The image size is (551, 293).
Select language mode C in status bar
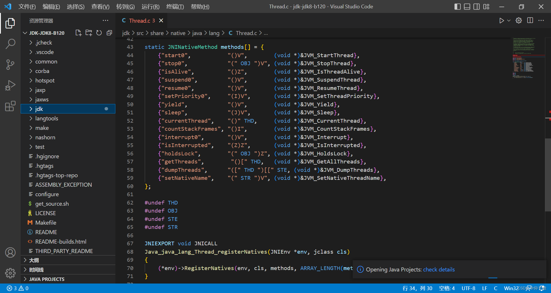pos(496,288)
